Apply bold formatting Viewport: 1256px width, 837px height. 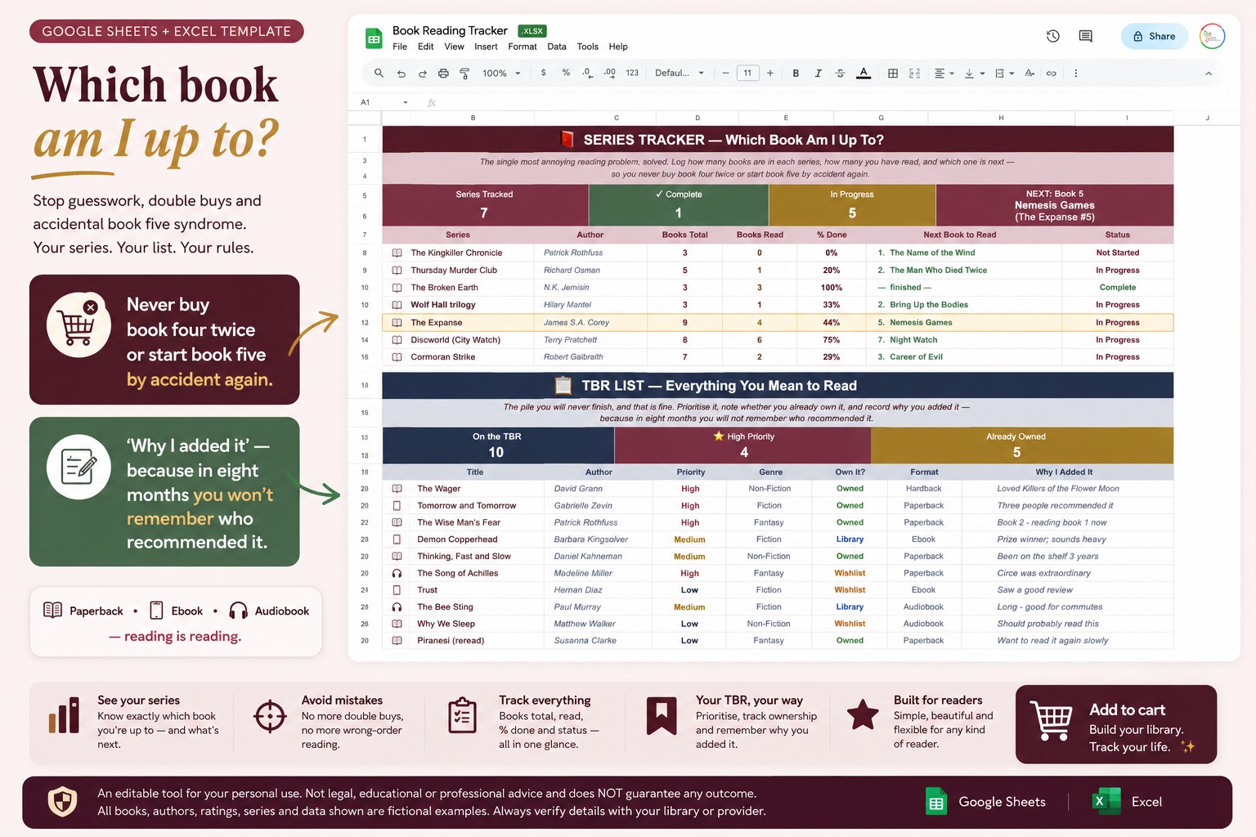(x=796, y=74)
